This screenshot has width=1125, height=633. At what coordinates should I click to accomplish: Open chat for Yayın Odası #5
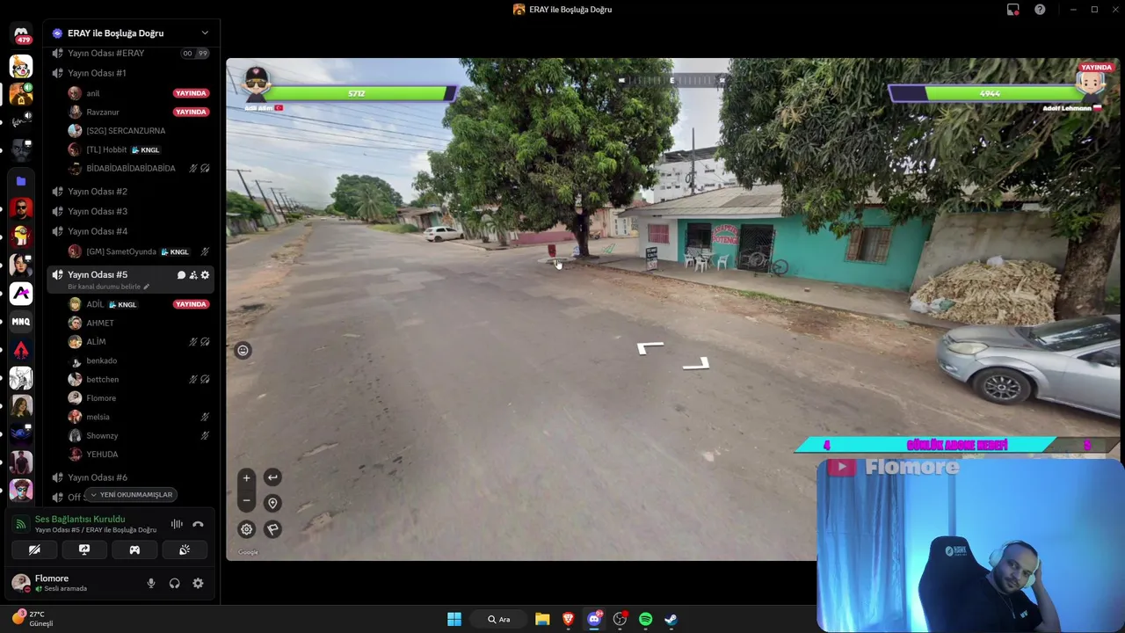[x=181, y=275]
